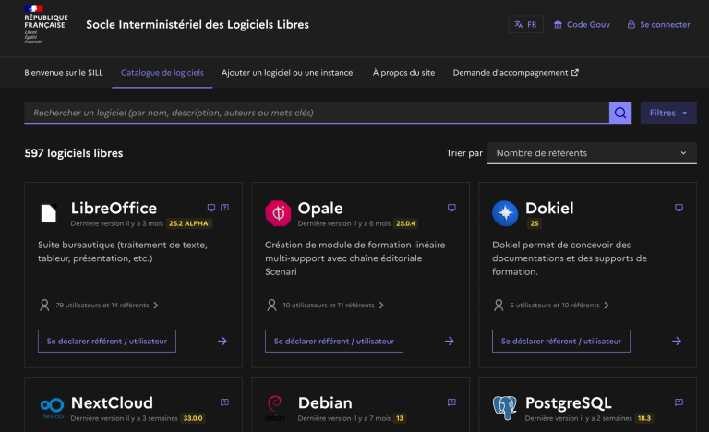Image resolution: width=709 pixels, height=432 pixels.
Task: Click Se connecter button
Action: pos(658,25)
